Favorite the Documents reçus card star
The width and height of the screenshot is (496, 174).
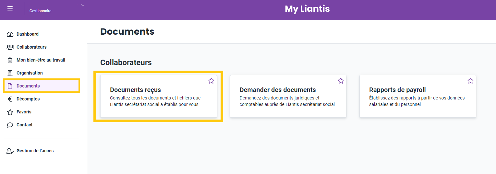point(211,81)
